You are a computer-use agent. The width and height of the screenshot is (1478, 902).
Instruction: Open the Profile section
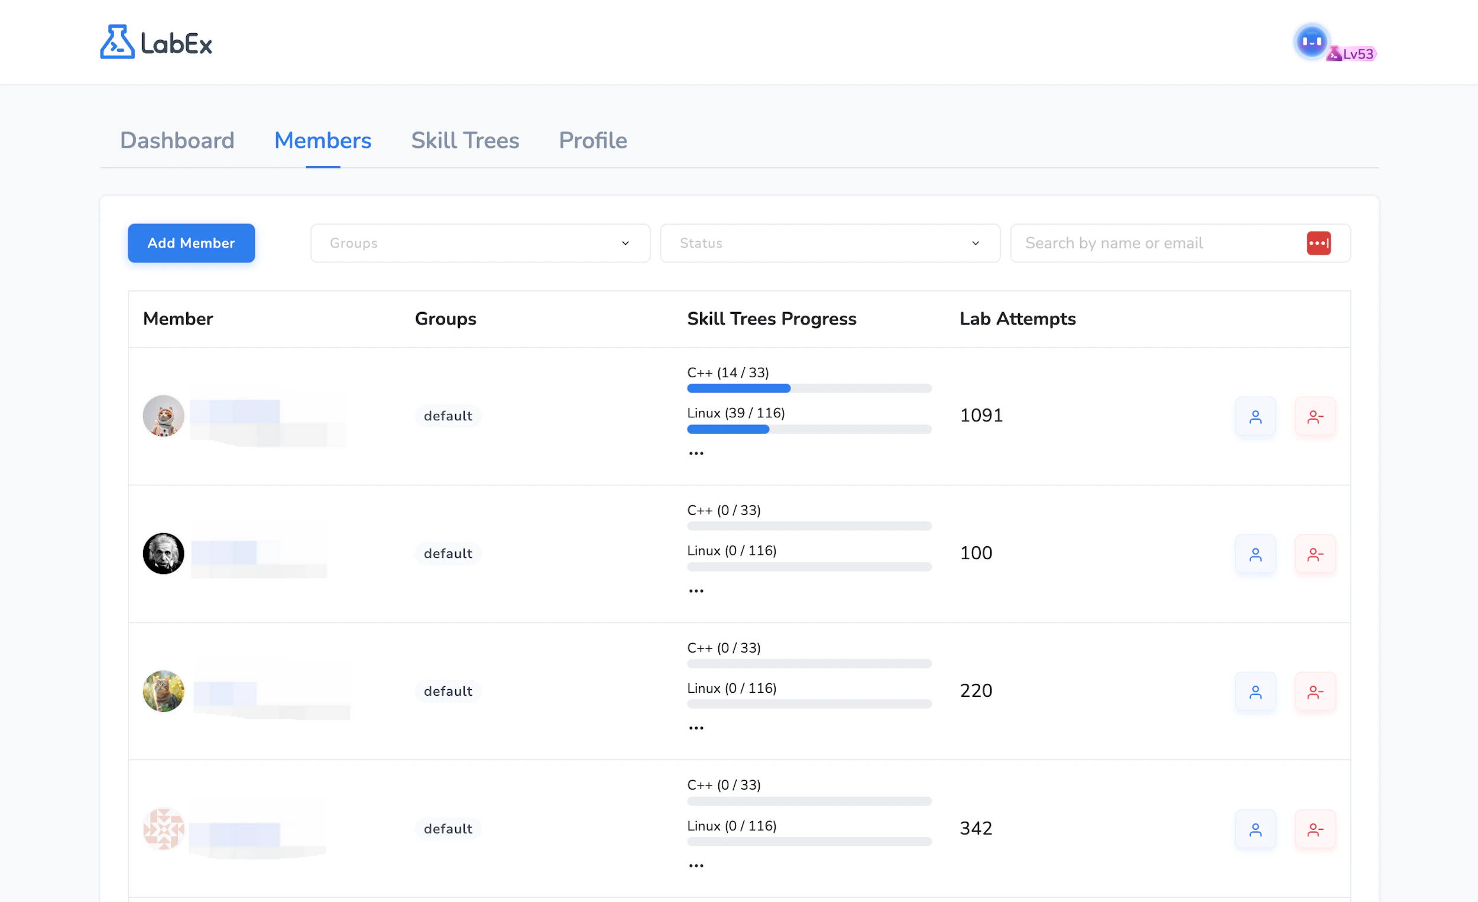click(x=592, y=140)
